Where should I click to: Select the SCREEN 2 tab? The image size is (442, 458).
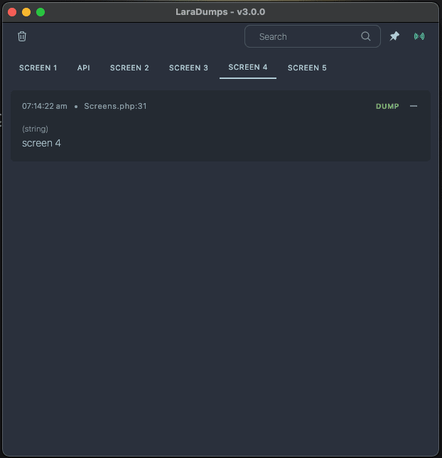(x=129, y=68)
